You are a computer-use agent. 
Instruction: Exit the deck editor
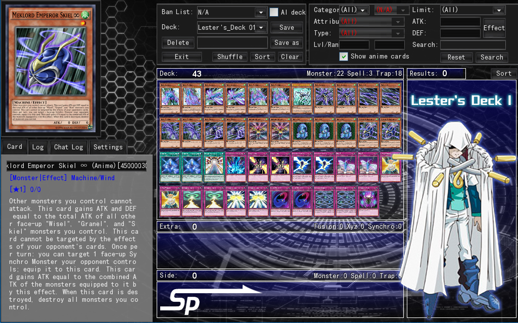(182, 57)
